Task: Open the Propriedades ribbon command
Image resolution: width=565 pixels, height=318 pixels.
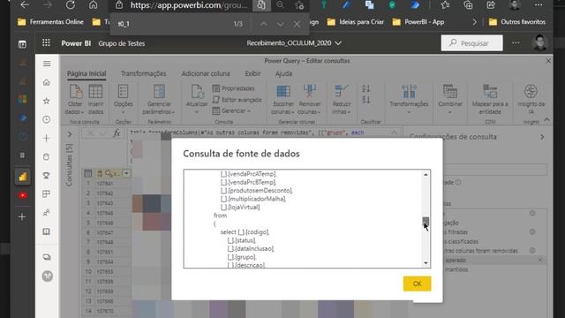Action: 233,88
